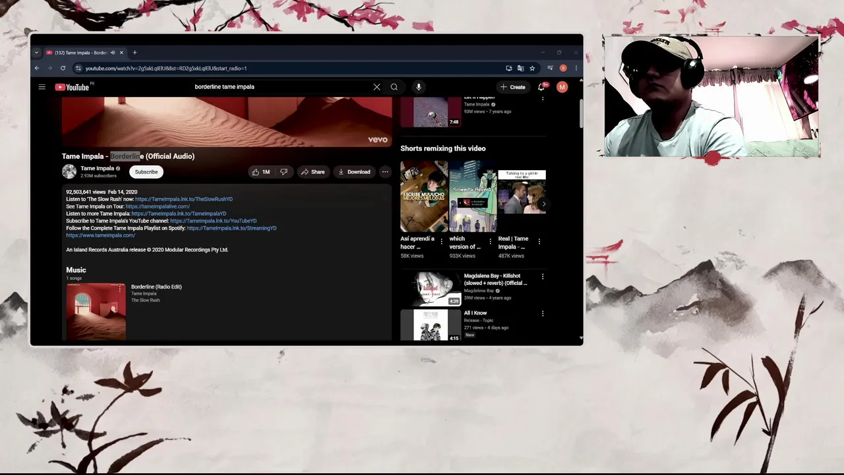
Task: Open Magdalena Bay - Killshot title
Action: [496, 279]
